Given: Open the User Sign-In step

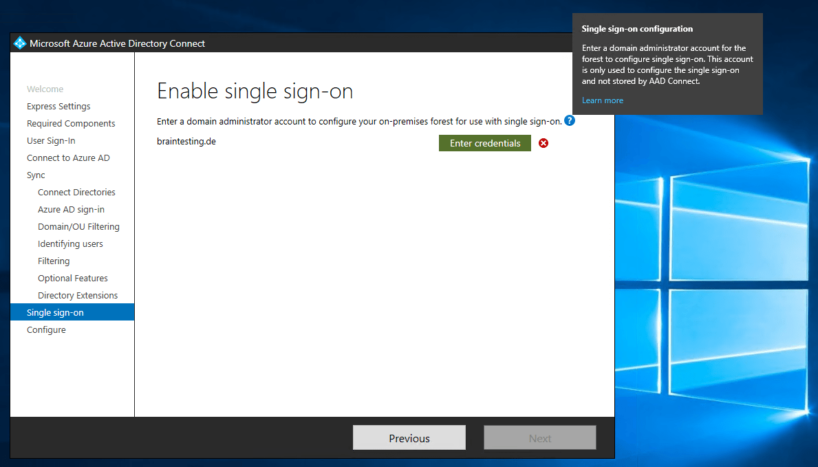Looking at the screenshot, I should coord(51,141).
